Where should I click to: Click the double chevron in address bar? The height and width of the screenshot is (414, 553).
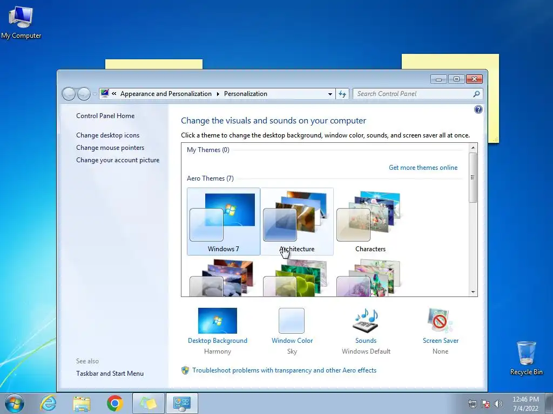[x=114, y=94]
